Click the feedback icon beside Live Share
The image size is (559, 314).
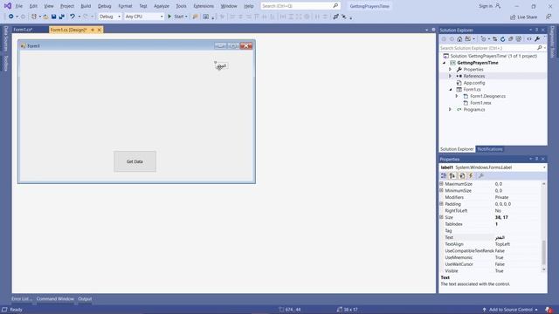coord(549,17)
